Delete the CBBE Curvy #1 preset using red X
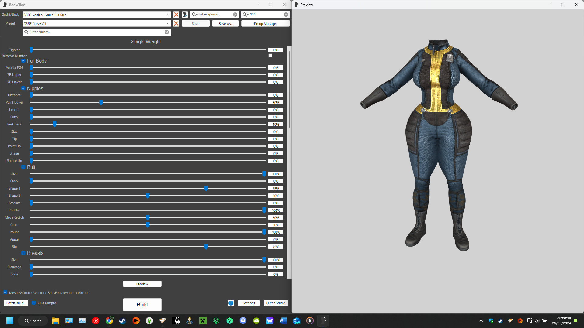Viewport: 584px width, 328px height. 176,23
